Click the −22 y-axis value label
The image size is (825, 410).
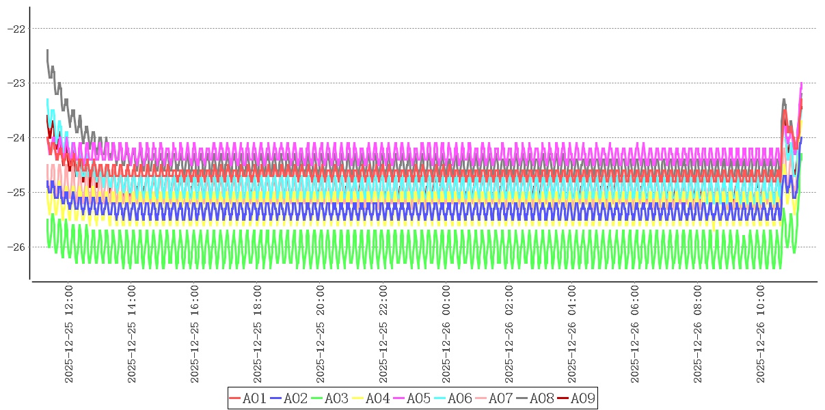[x=16, y=29]
